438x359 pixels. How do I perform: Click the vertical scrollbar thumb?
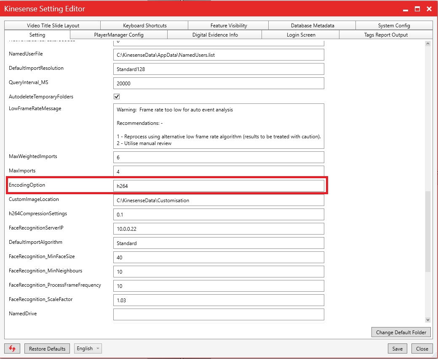point(427,231)
